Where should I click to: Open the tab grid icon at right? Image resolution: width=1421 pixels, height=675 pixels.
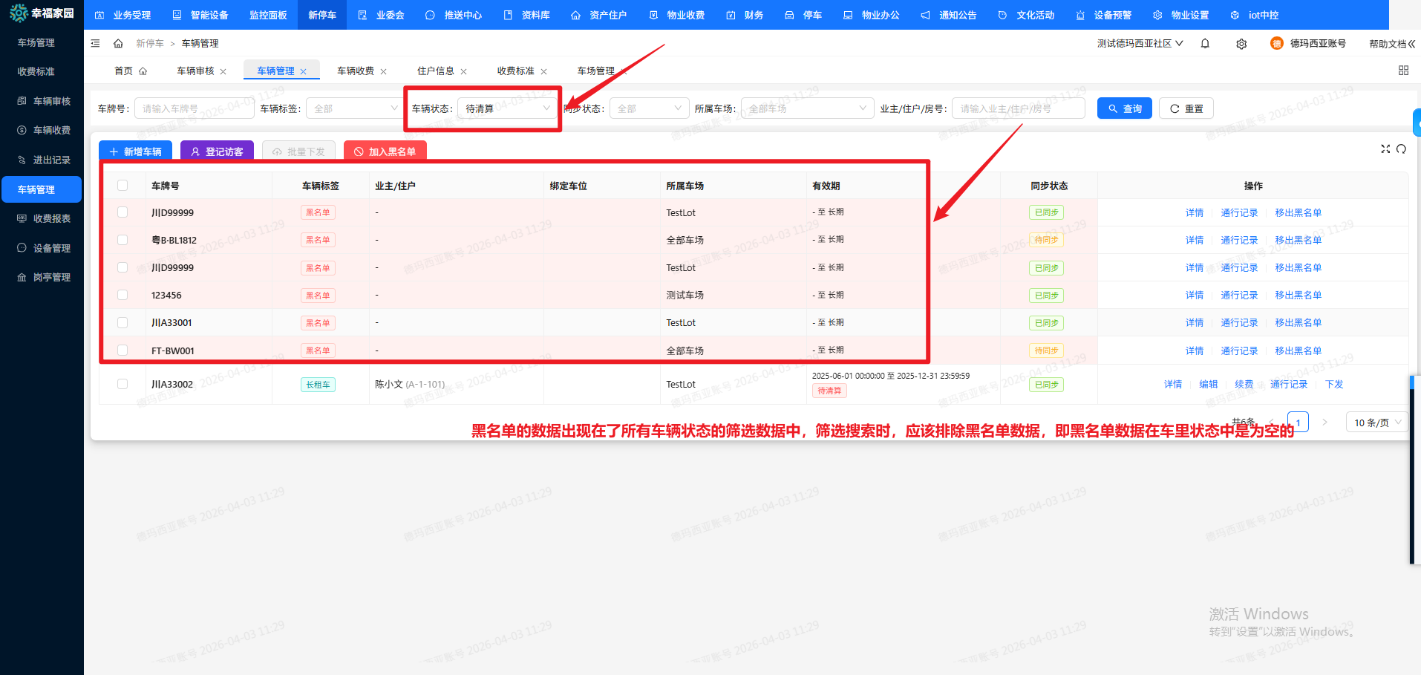tap(1403, 71)
